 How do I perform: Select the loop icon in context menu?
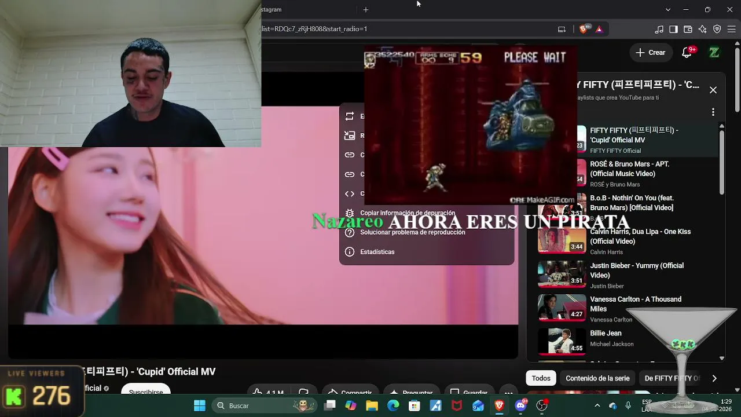pyautogui.click(x=350, y=116)
